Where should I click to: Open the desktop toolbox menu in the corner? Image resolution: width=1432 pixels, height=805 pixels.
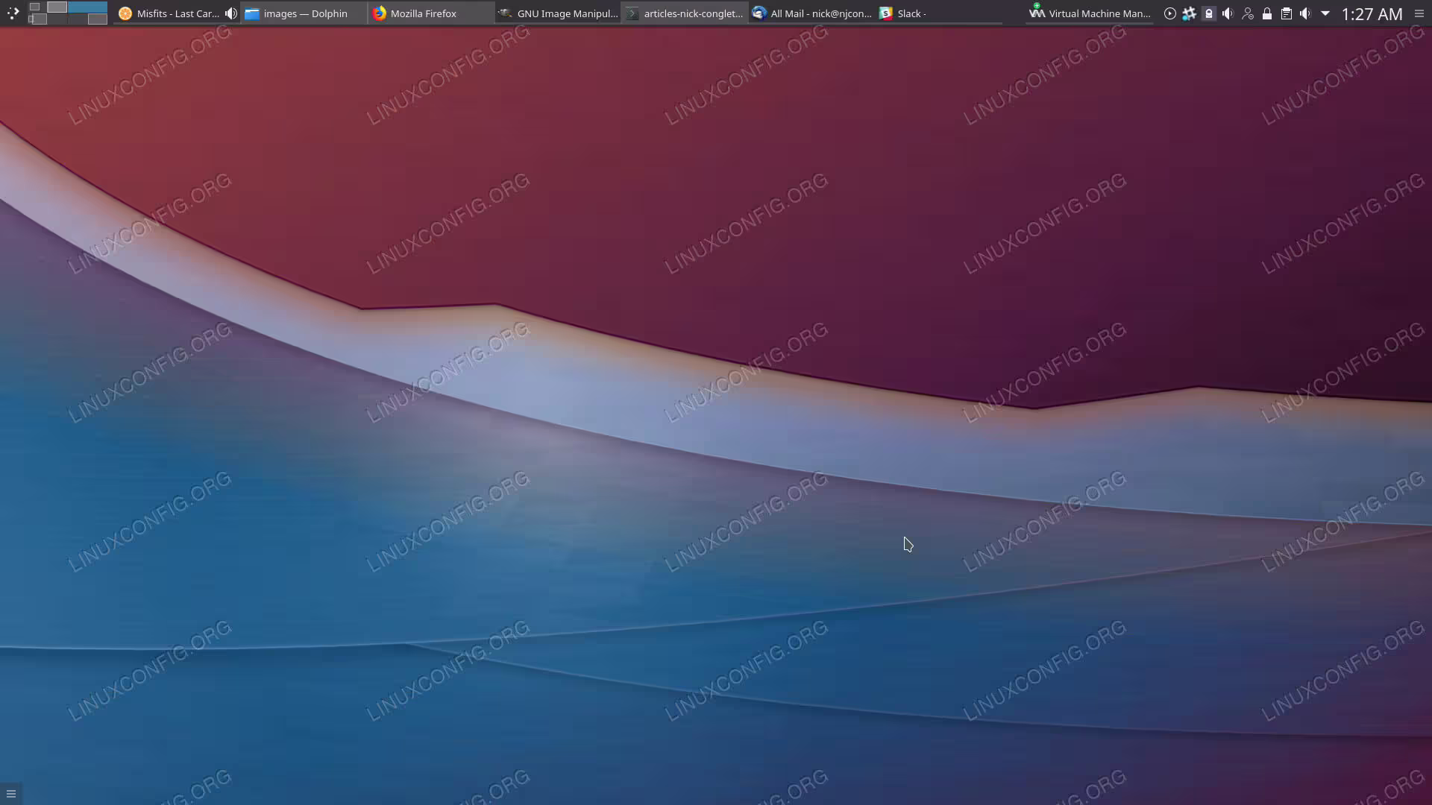pyautogui.click(x=10, y=794)
